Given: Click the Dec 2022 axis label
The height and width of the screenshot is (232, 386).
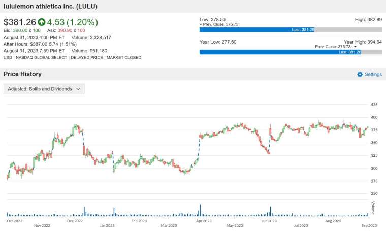Looking at the screenshot, I should (x=75, y=221).
